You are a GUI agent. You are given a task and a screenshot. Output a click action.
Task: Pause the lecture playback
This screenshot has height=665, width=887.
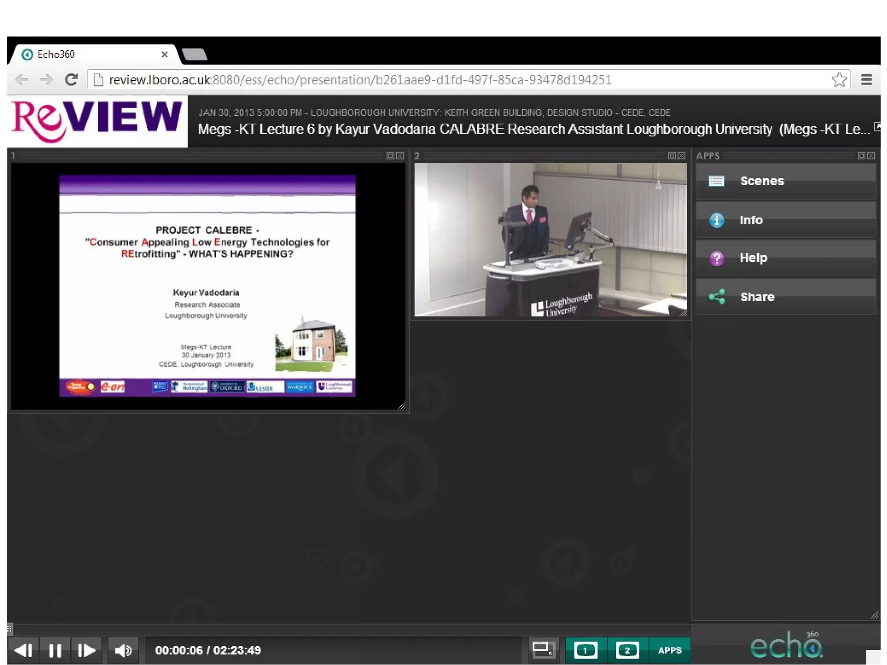pos(55,650)
